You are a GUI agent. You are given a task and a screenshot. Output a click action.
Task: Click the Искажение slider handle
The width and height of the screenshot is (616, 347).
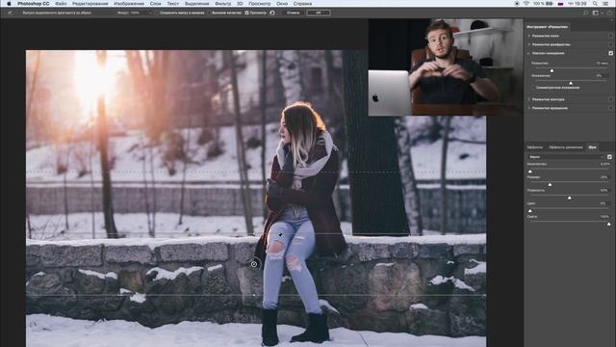(x=571, y=83)
